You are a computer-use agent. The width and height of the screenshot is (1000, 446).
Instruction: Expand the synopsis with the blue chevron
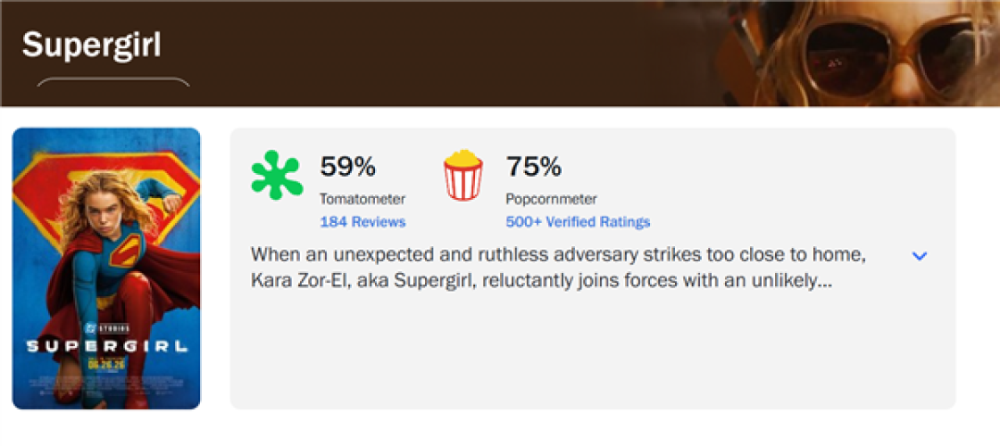(x=919, y=256)
